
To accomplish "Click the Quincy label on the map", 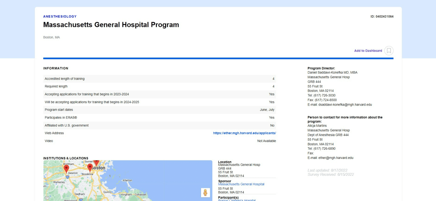I will [108, 192].
